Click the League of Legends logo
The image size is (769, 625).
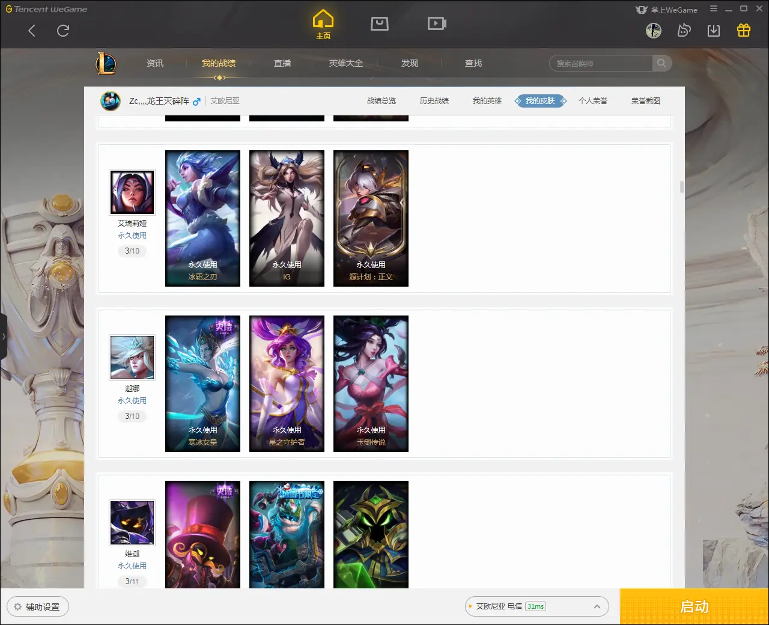(106, 63)
